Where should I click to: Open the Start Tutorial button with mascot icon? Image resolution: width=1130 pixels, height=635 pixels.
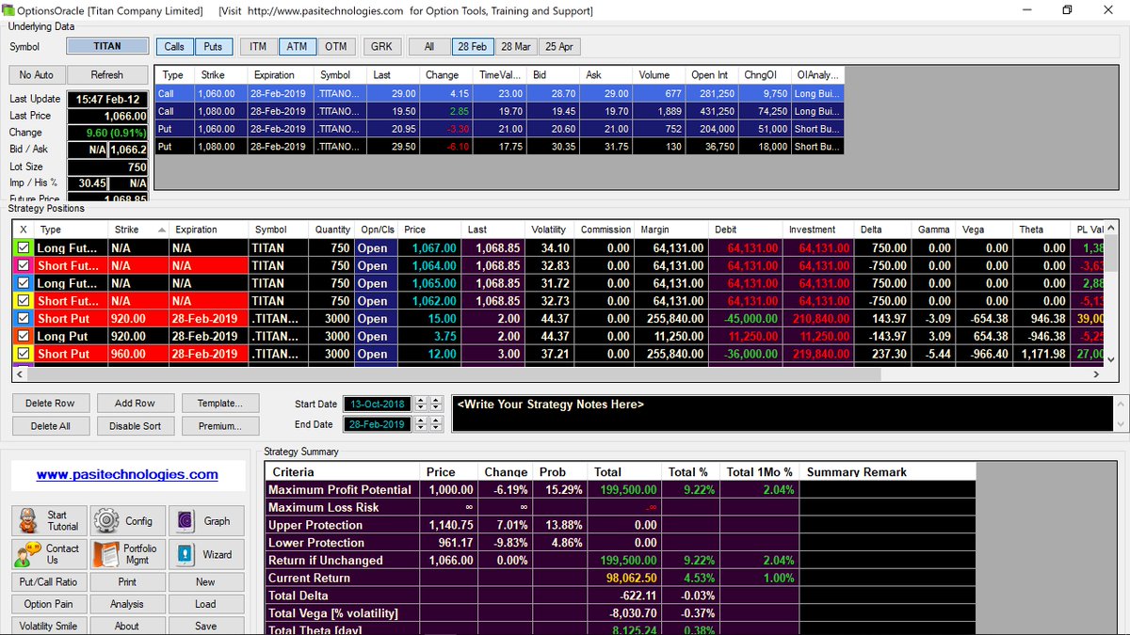pyautogui.click(x=50, y=520)
